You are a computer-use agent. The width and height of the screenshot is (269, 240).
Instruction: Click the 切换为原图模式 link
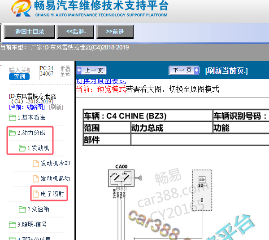click(x=101, y=81)
